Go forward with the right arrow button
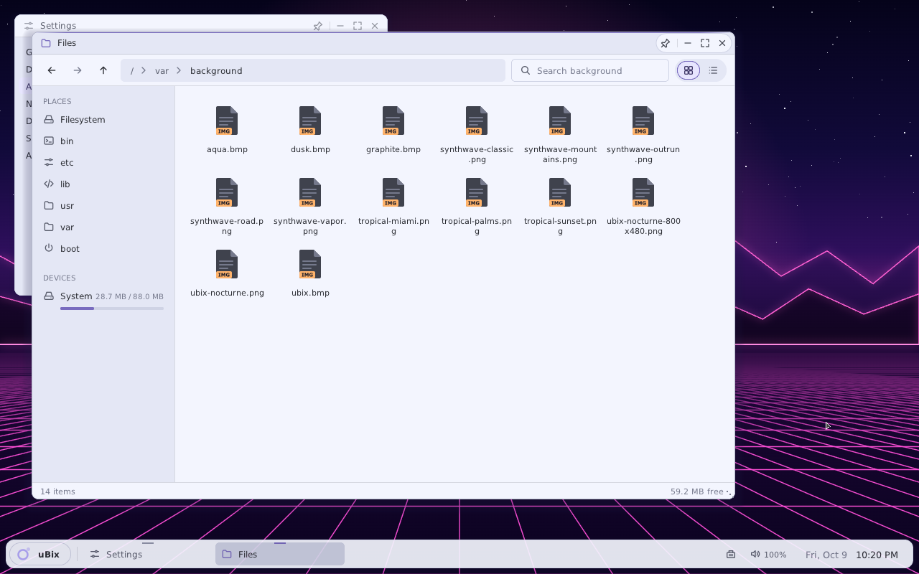Viewport: 919px width, 574px height. (78, 70)
